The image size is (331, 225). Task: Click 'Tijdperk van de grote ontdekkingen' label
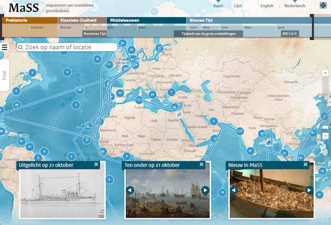pos(208,33)
